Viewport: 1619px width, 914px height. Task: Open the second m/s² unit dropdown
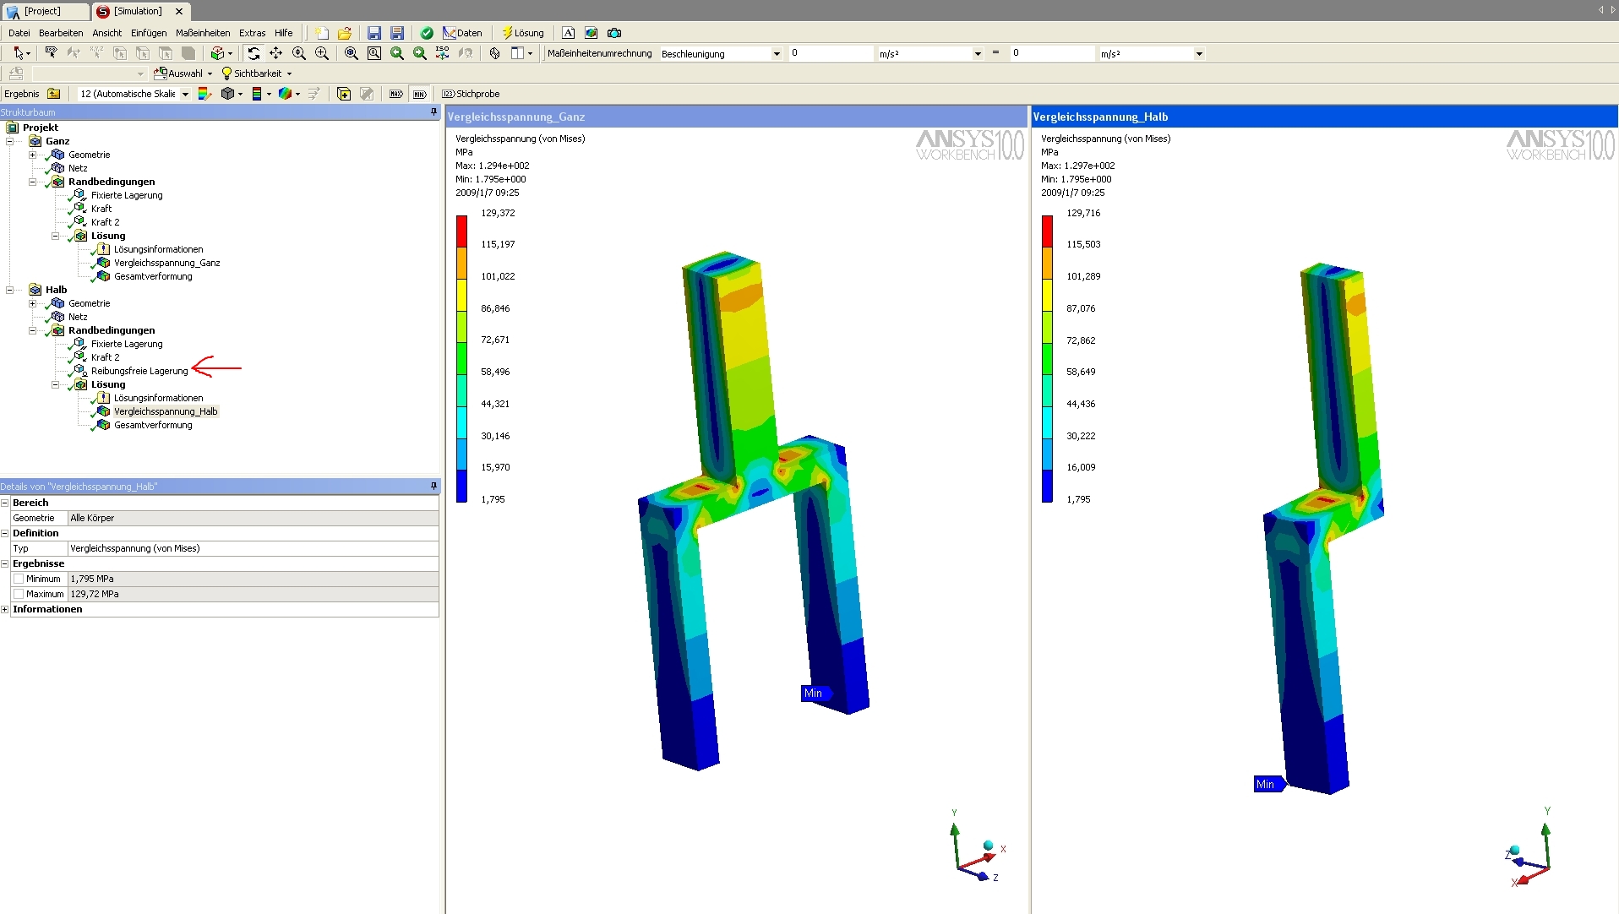coord(1199,53)
